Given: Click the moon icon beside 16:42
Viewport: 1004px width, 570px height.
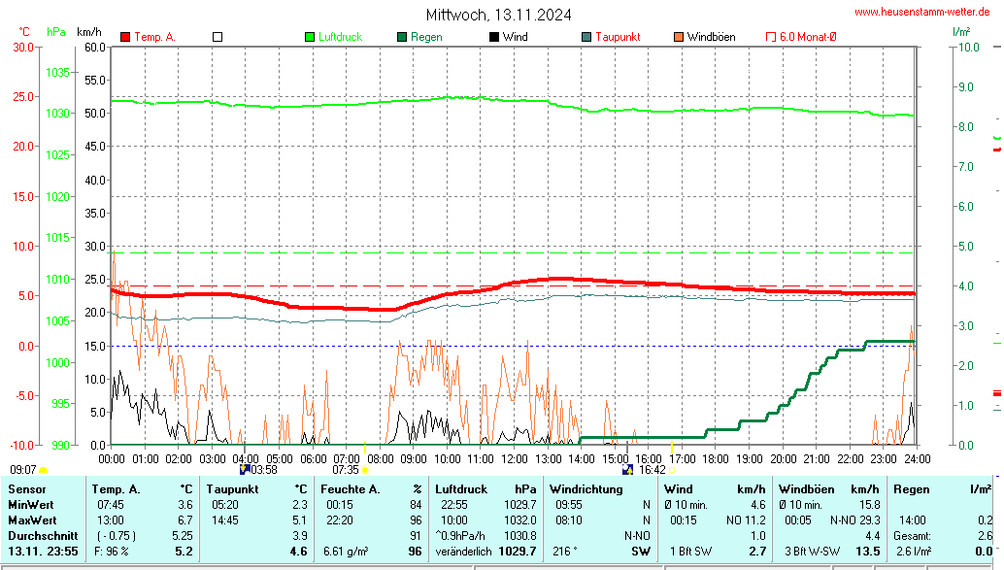Looking at the screenshot, I should point(627,469).
